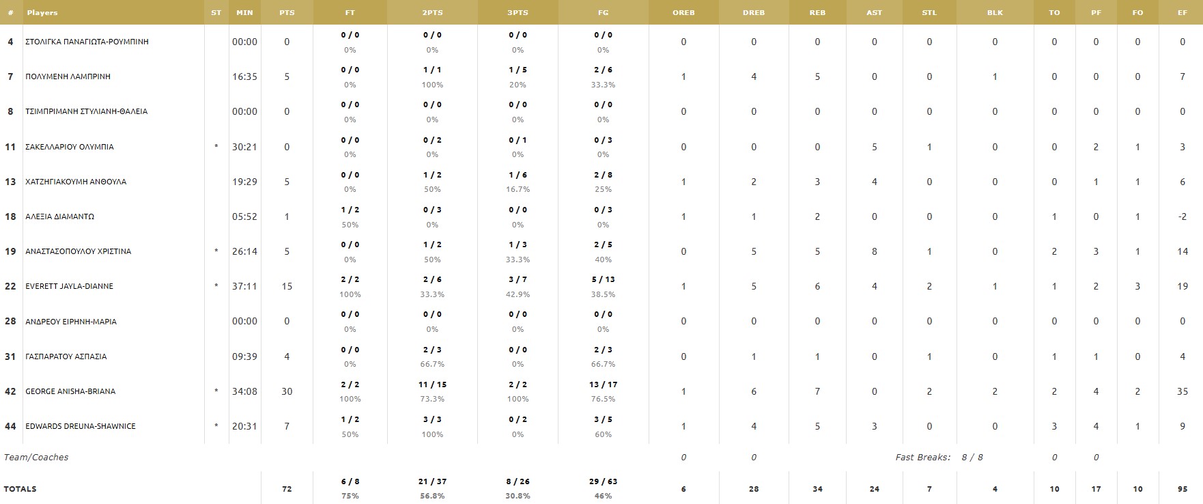Open player ΑΝΑΣΤΑΣΟΠΟΥΛΟΥ ΧΡΙΣΤΙΝΑ

coord(78,251)
